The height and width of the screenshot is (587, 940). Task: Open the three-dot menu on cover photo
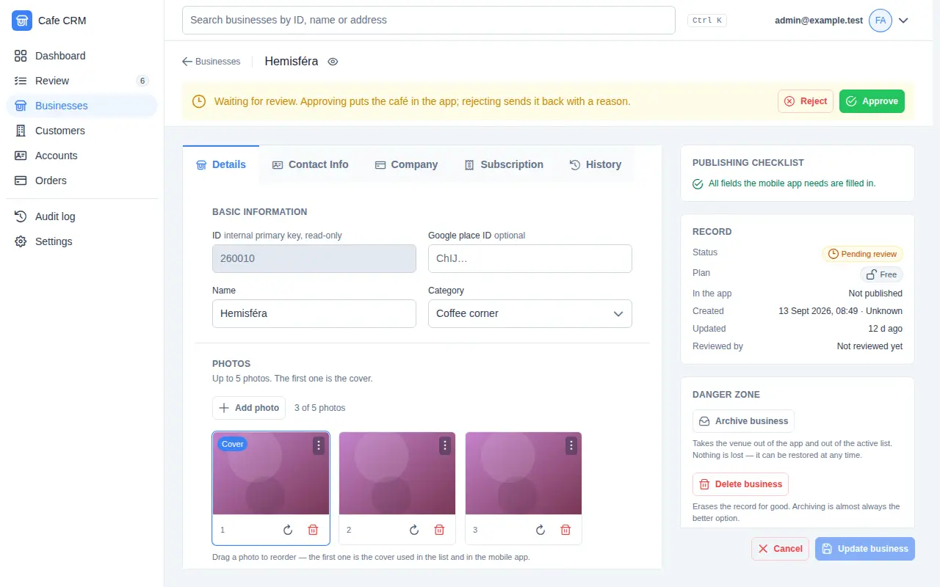319,445
